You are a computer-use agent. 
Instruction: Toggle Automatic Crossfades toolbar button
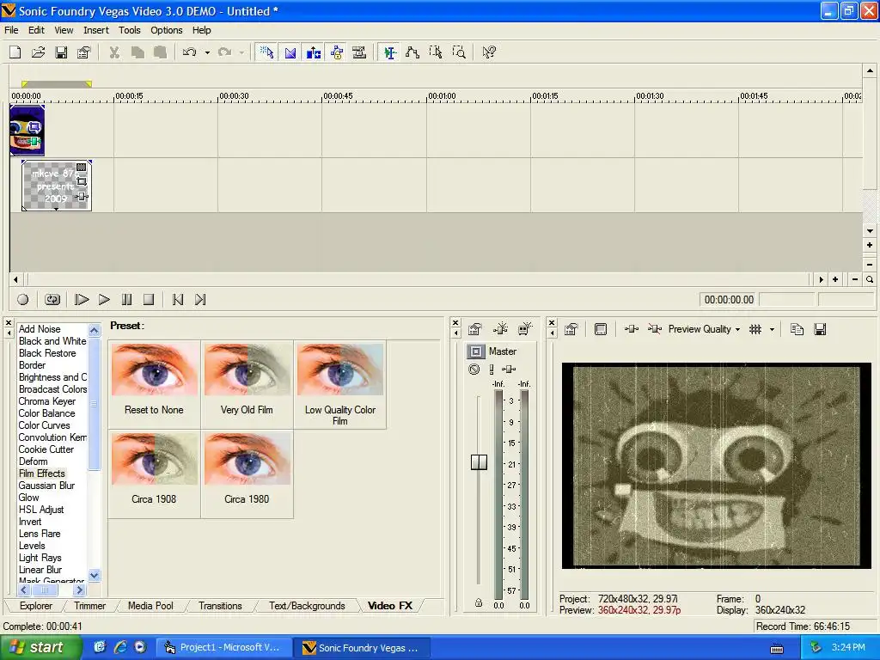(290, 52)
